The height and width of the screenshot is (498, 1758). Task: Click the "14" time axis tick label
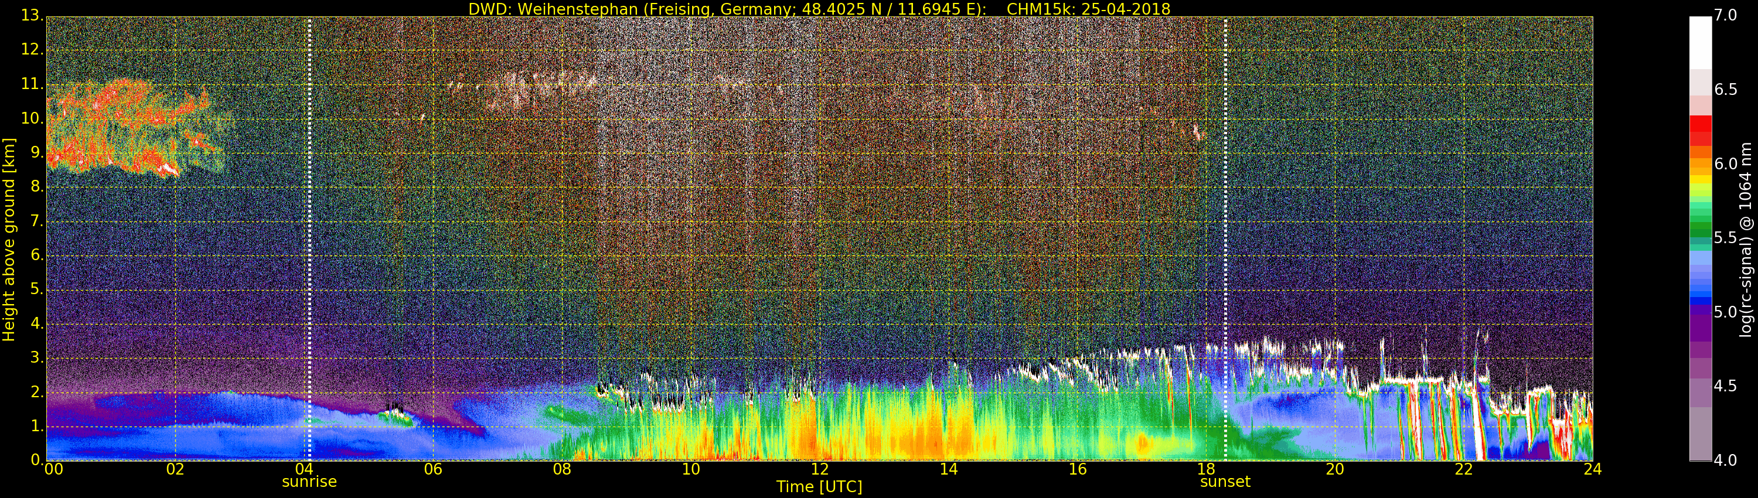pyautogui.click(x=949, y=469)
